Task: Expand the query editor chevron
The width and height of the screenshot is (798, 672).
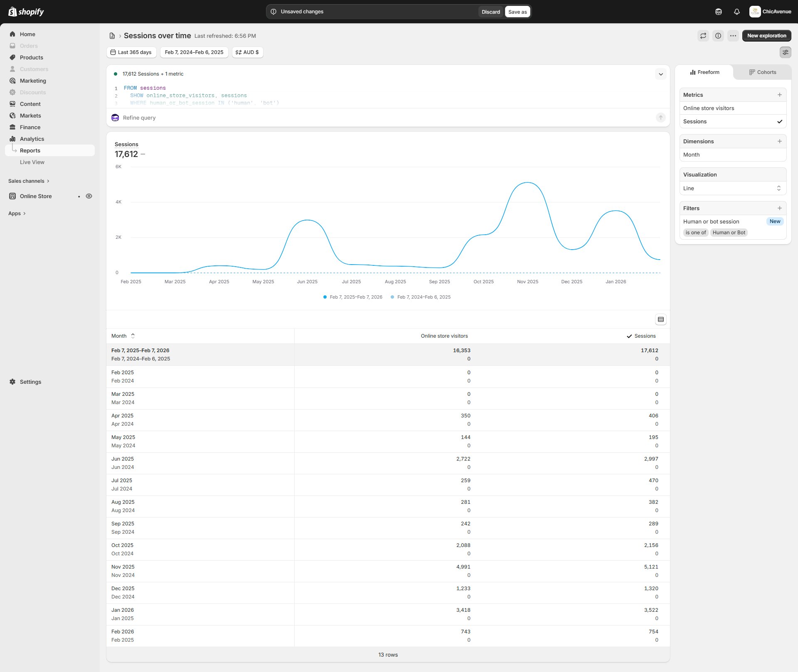Action: point(660,74)
